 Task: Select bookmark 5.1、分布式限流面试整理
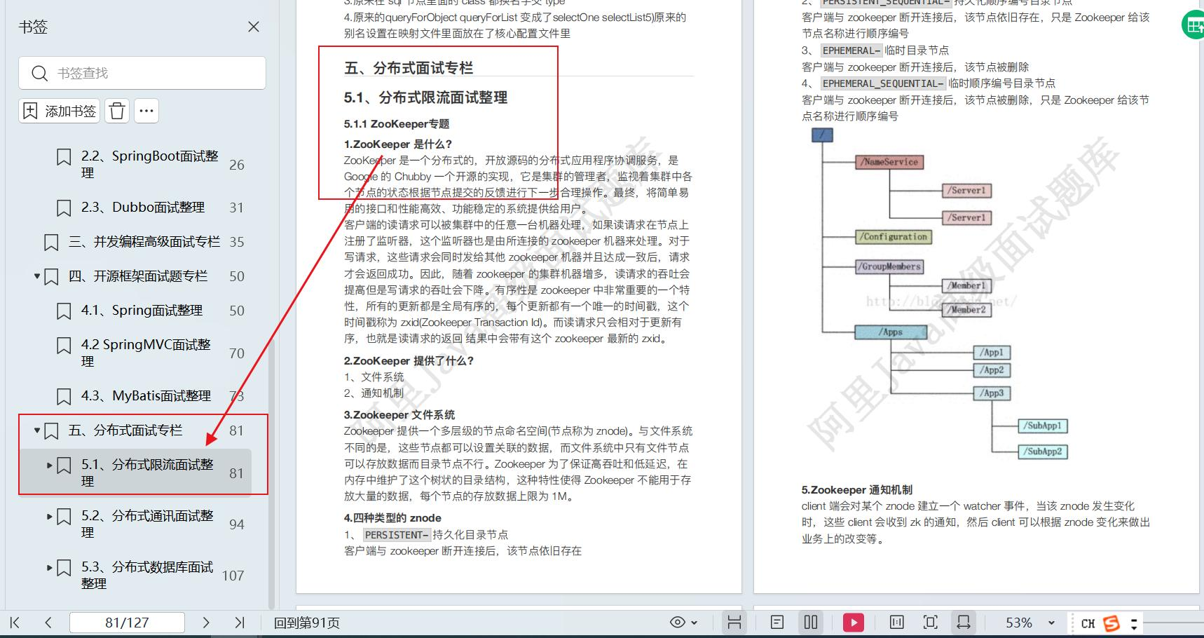click(x=147, y=473)
